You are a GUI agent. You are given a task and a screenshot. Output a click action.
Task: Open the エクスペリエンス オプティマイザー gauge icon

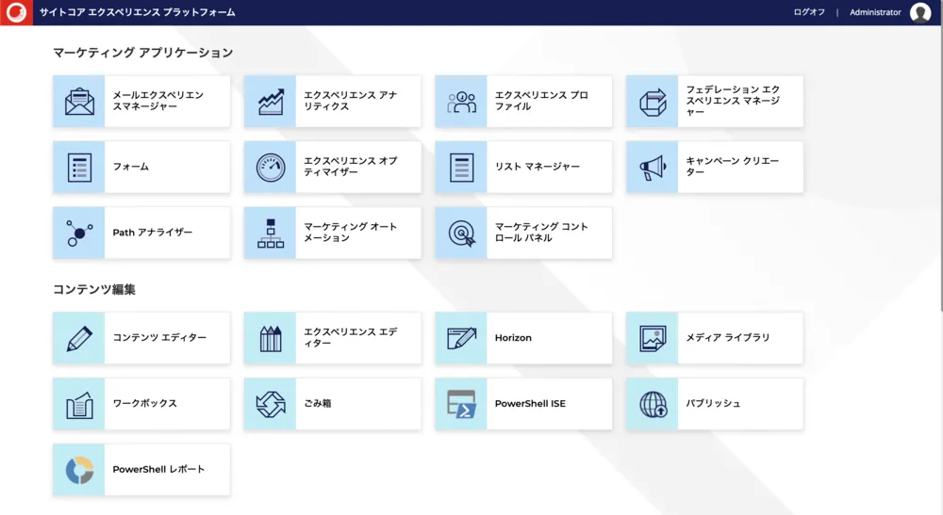(x=270, y=168)
